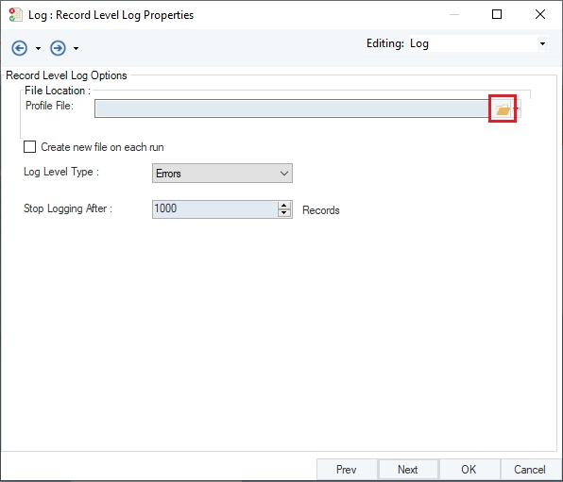
Task: Maximize the Log properties window
Action: pos(497,14)
